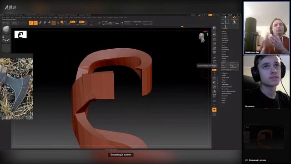The width and height of the screenshot is (291, 164).
Task: Toggle the orange Menus button
Action: pyautogui.click(x=210, y=15)
